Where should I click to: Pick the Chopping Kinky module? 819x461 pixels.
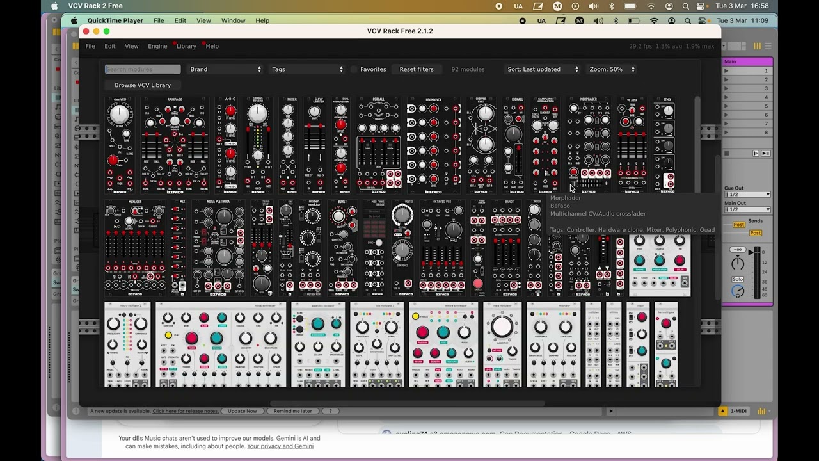click(481, 145)
